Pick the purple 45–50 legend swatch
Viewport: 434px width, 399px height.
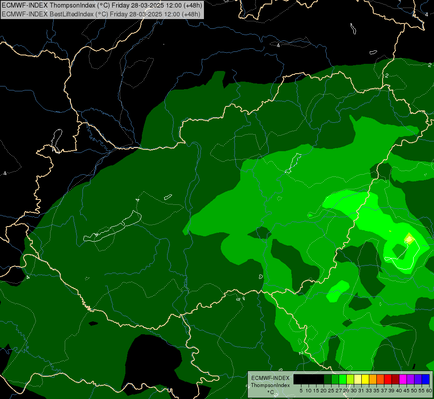pyautogui.click(x=411, y=379)
